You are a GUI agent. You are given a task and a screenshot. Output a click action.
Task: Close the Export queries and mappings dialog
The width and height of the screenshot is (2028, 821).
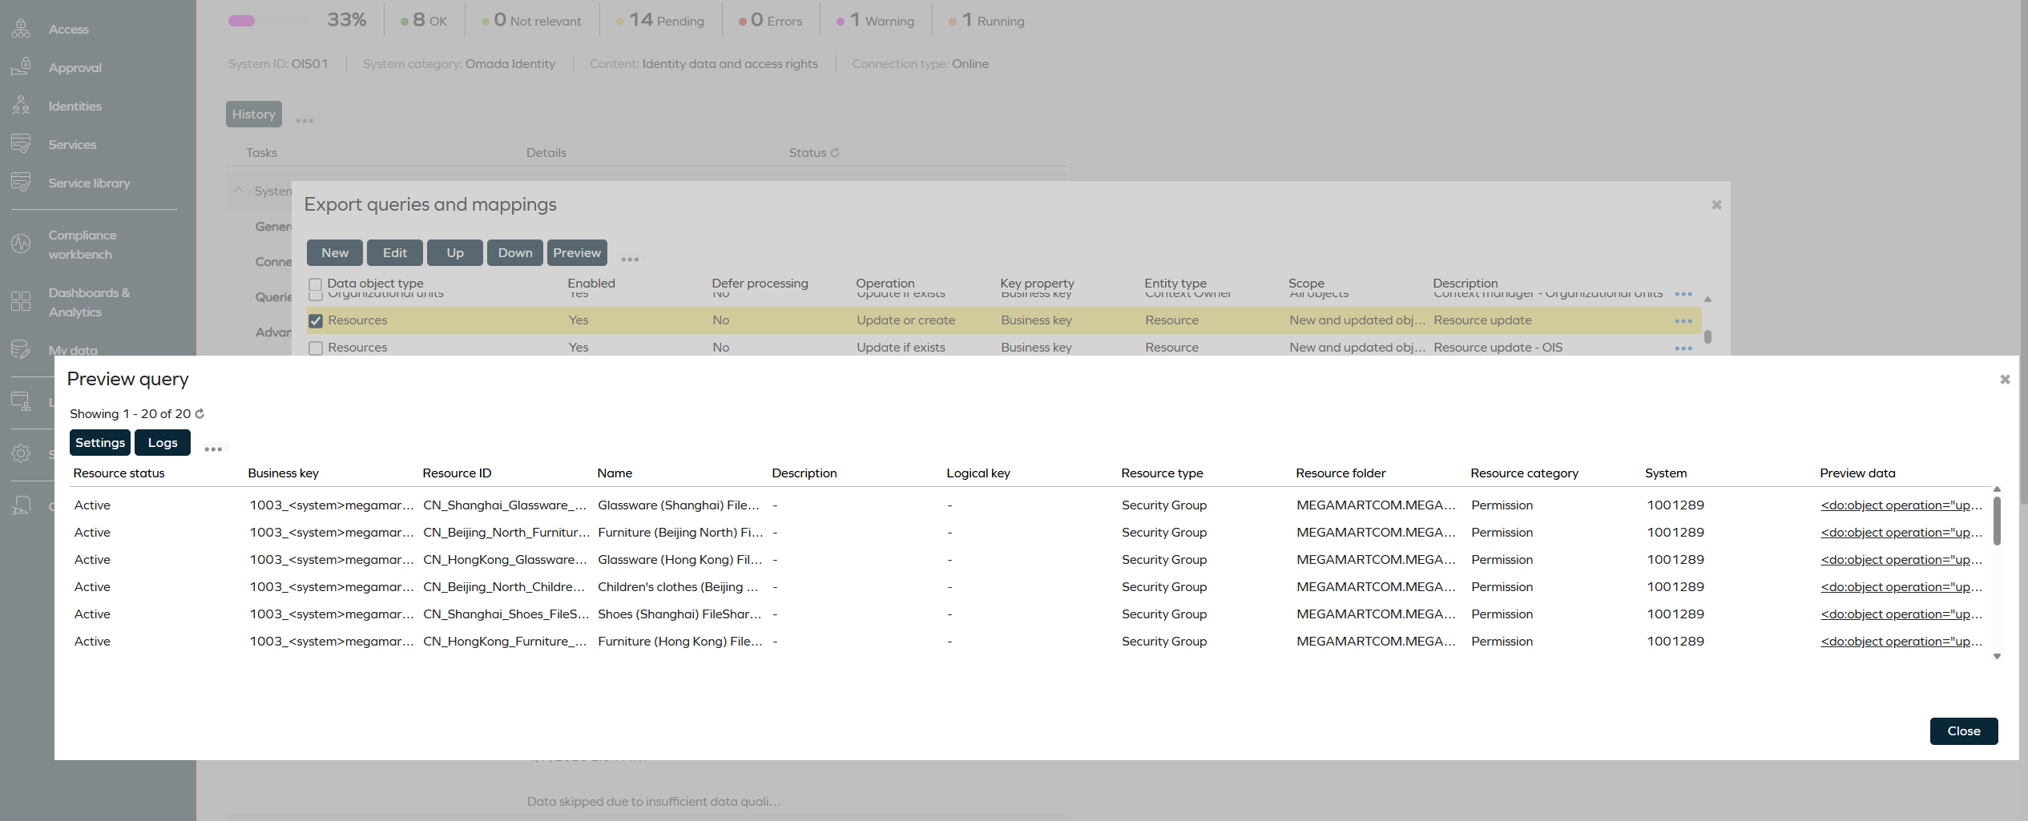click(1716, 205)
